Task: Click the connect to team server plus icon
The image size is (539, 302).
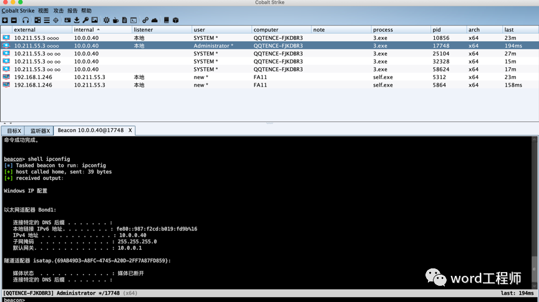Action: pyautogui.click(x=5, y=21)
